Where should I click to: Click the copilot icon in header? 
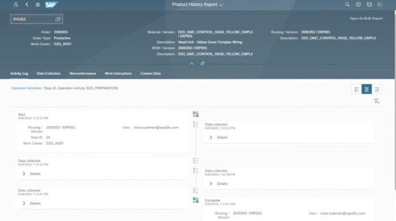coord(369,5)
